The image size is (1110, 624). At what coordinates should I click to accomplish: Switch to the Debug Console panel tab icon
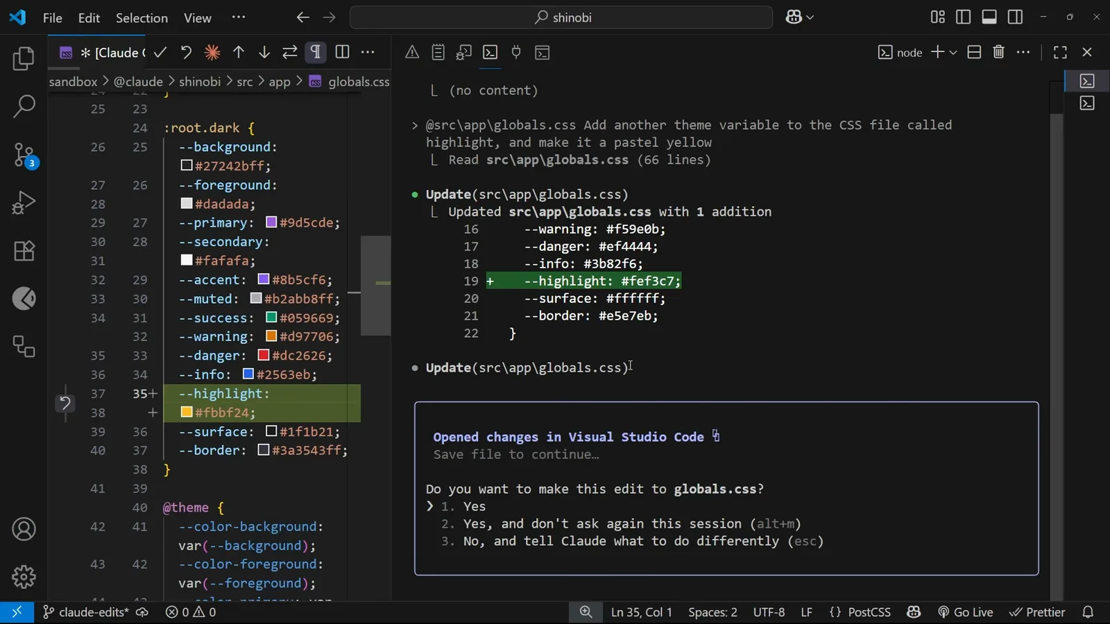[x=464, y=52]
